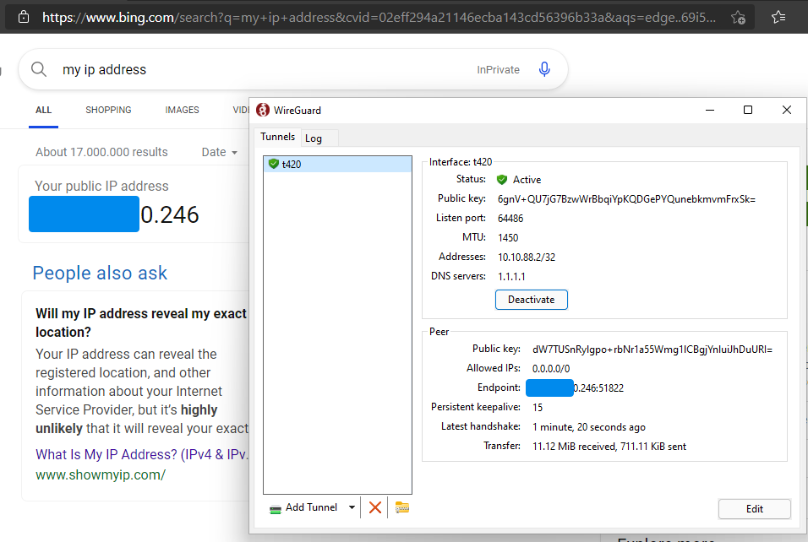808x542 pixels.
Task: Click the latest handshake time text
Action: pos(589,427)
